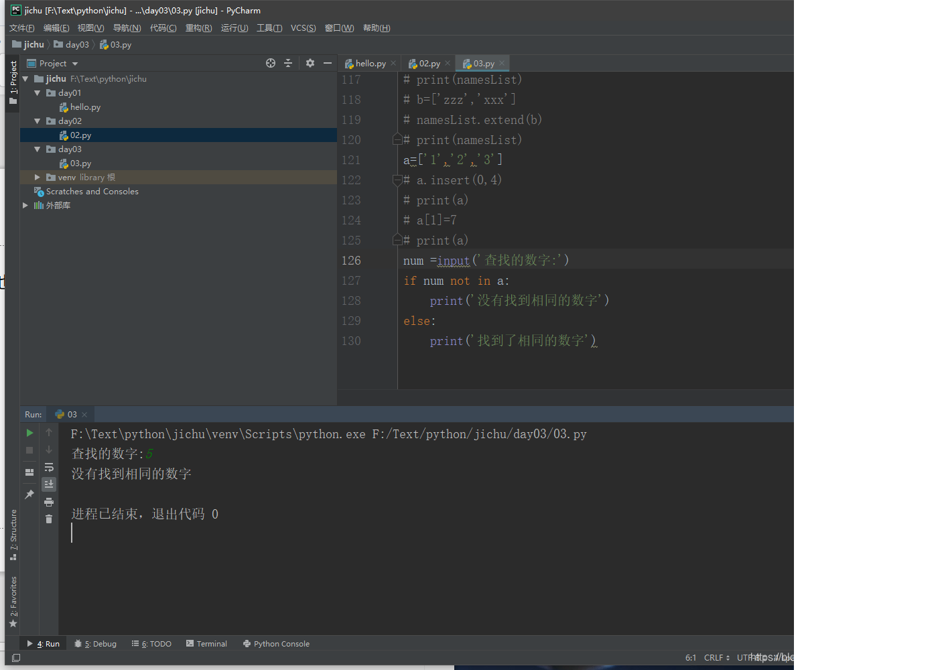Open the 编辑(E) menu
The image size is (938, 670).
tap(56, 28)
